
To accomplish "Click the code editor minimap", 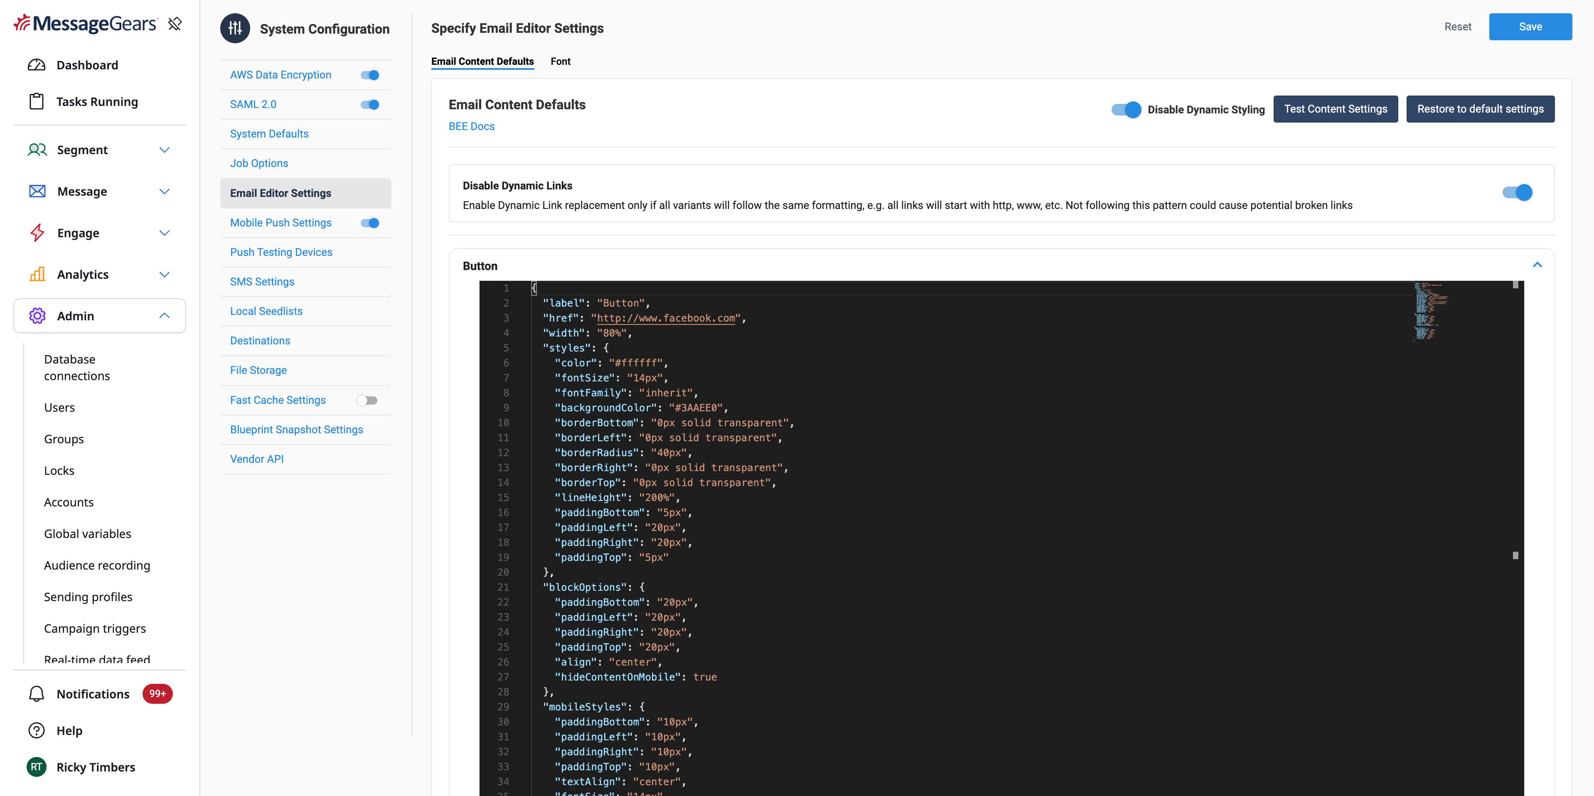I will pyautogui.click(x=1431, y=312).
